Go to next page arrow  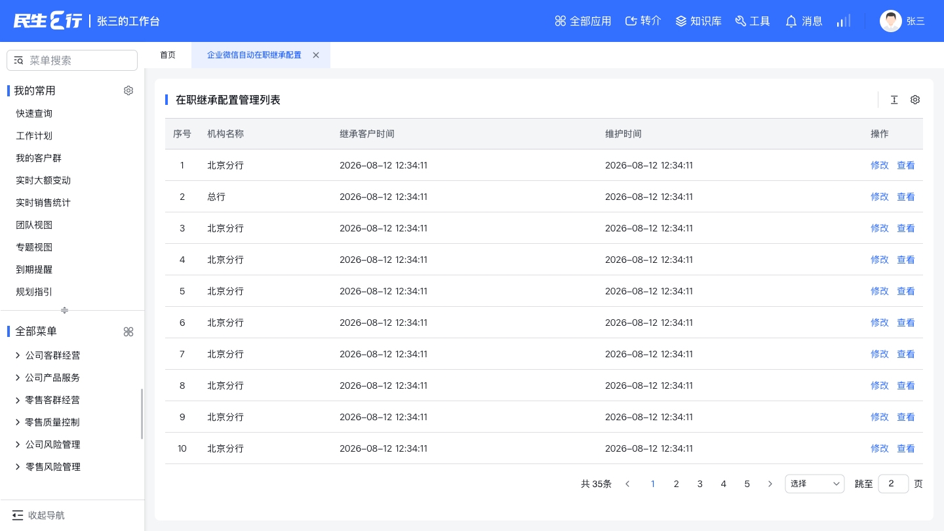(x=770, y=484)
